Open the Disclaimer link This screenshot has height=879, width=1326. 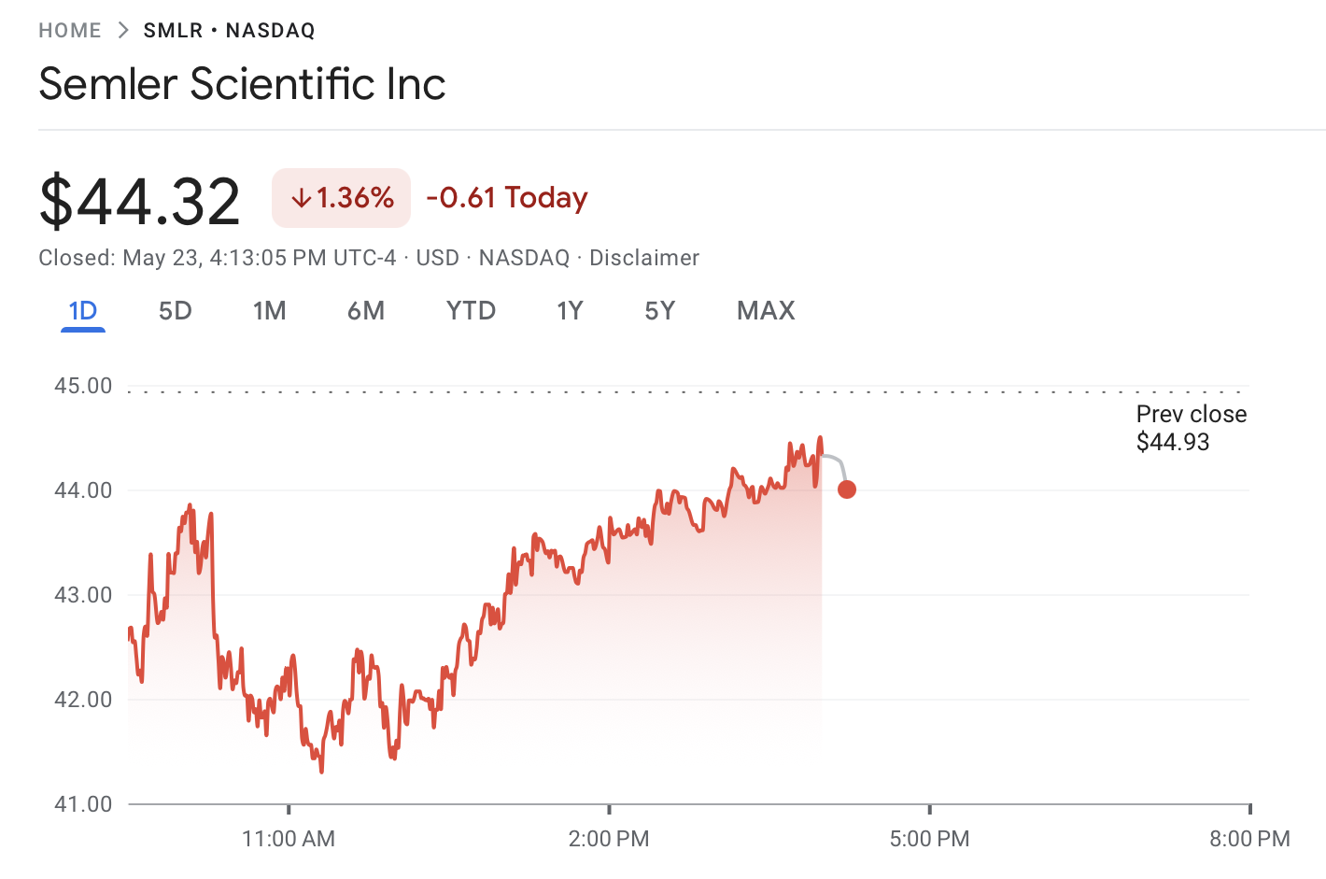point(643,258)
